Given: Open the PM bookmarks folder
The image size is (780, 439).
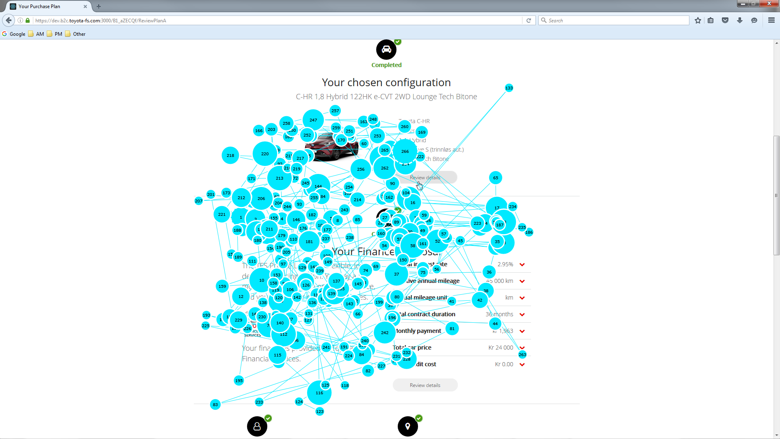Looking at the screenshot, I should (x=54, y=34).
